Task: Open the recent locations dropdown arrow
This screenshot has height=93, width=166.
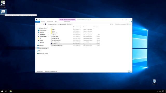Action: pyautogui.click(x=41, y=24)
